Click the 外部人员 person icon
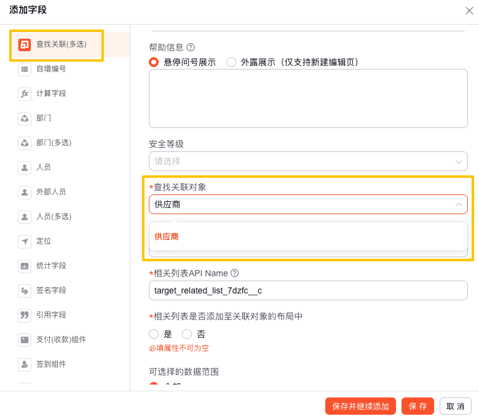This screenshot has width=479, height=419. (25, 192)
